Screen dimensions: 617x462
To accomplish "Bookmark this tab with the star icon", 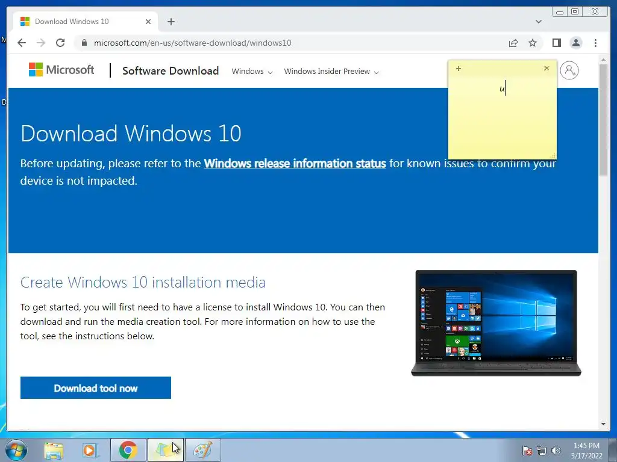I will click(533, 43).
